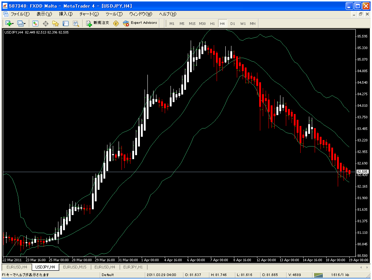The height and width of the screenshot is (280, 372).
Task: Click the current price label 82.505
Action: coord(362,171)
